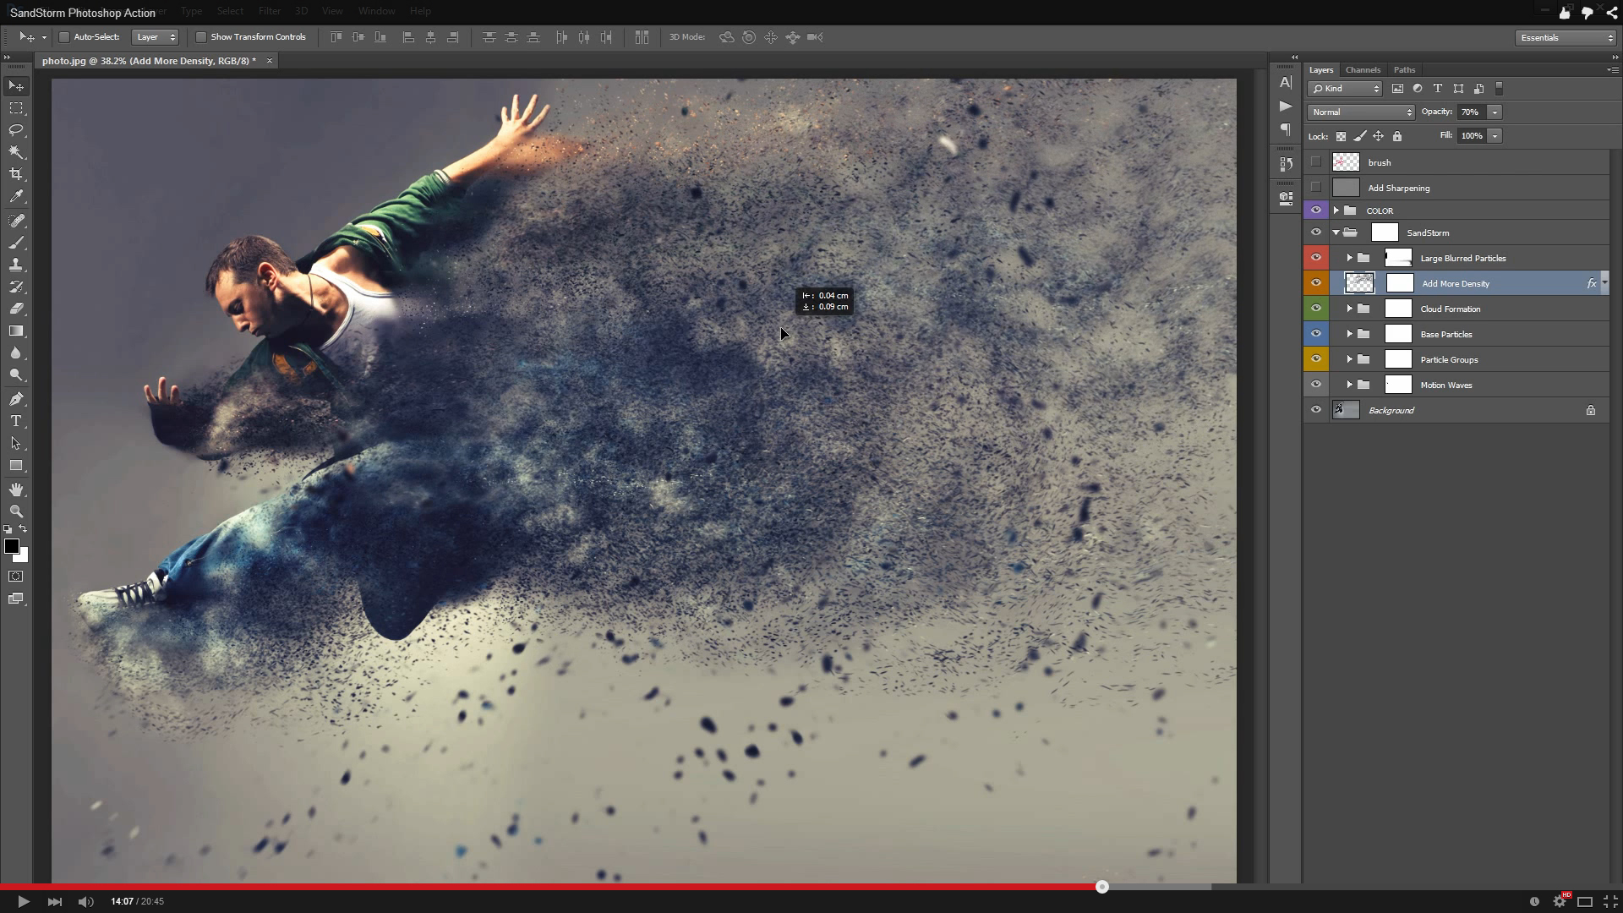Select the Zoom tool
Viewport: 1623px width, 913px height.
point(15,511)
